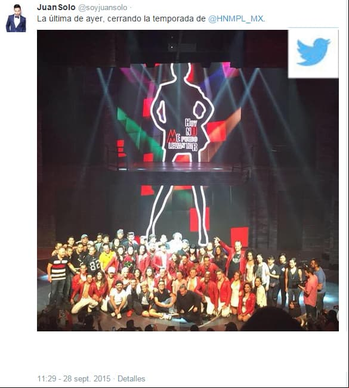Image resolution: width=349 pixels, height=388 pixels.
Task: Click the Hoy No Me Puedo Levantar logo in photo
Action: pyautogui.click(x=183, y=135)
